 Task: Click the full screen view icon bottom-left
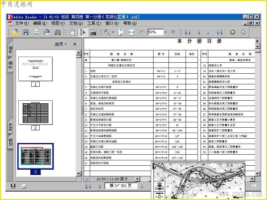pyautogui.click(x=13, y=186)
